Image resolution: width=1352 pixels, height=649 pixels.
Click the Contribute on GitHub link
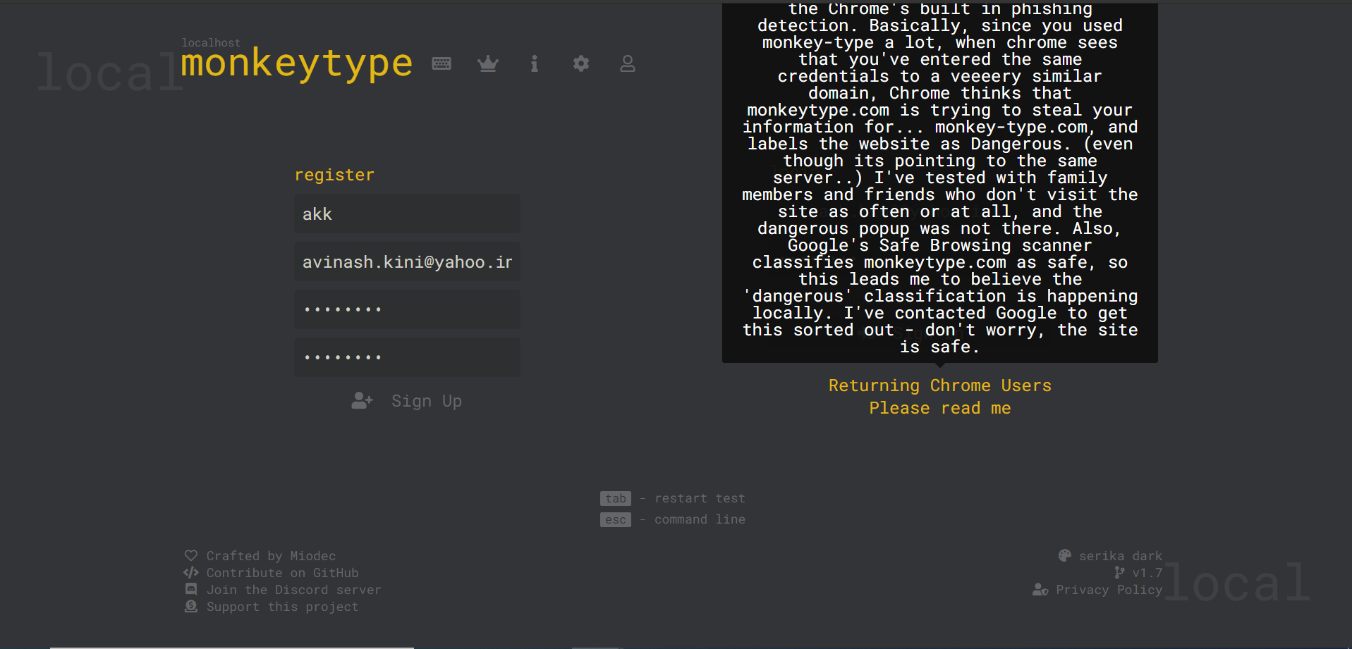click(282, 572)
